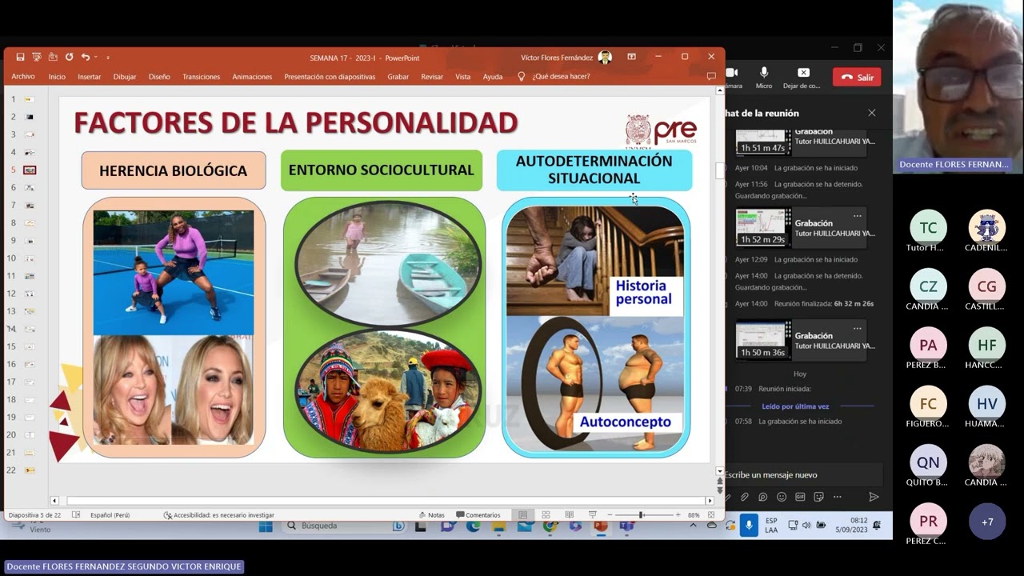The height and width of the screenshot is (576, 1024).
Task: Open options on the 1h 52 m 29s recording
Action: click(858, 216)
